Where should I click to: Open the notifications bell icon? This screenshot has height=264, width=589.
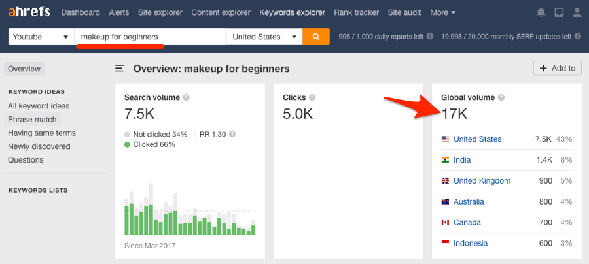541,12
